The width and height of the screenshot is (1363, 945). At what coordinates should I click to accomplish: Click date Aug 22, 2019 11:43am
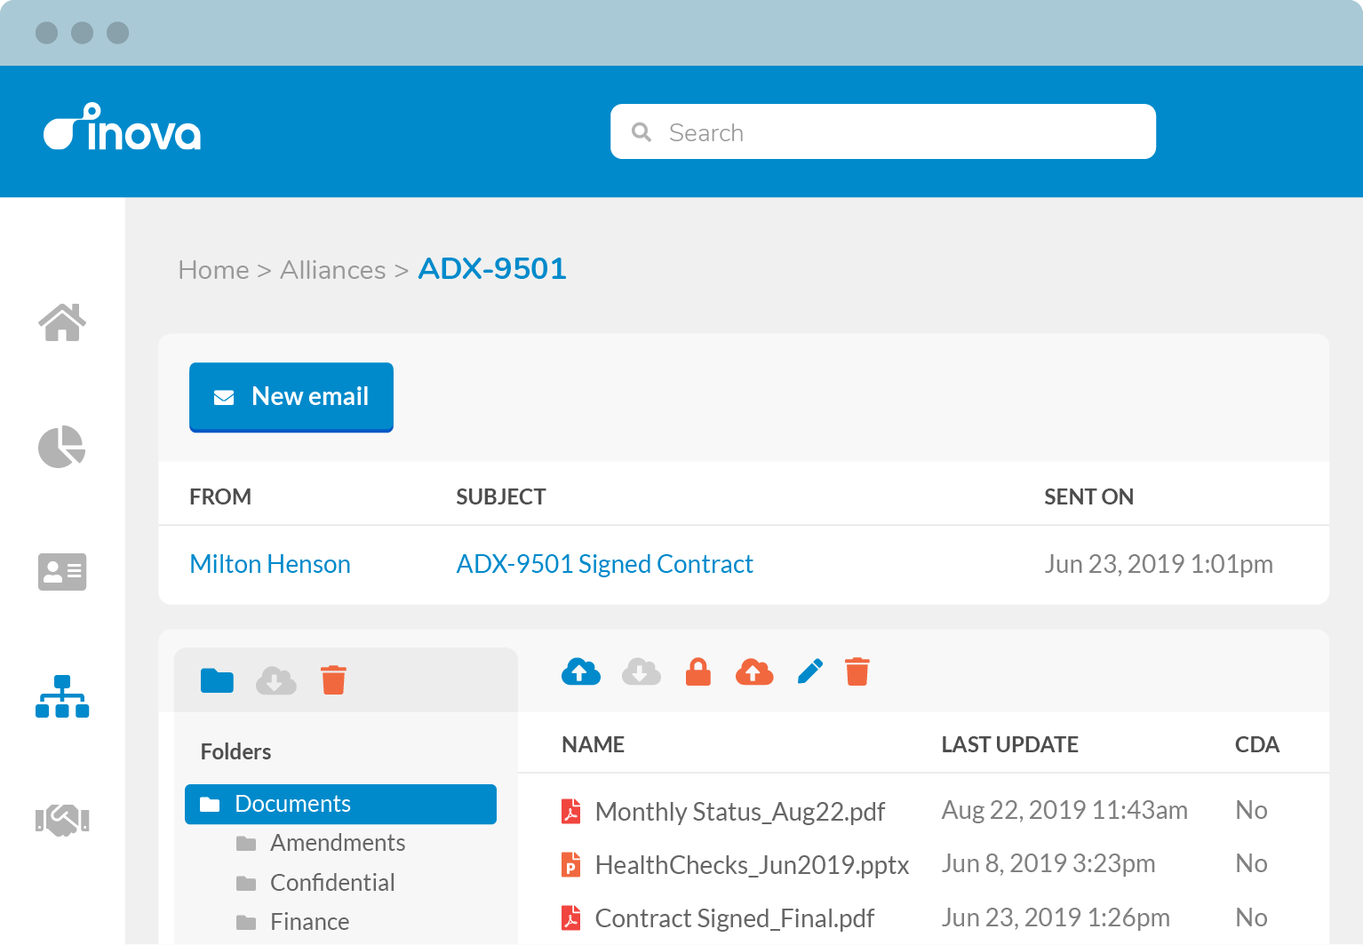[x=1064, y=810]
